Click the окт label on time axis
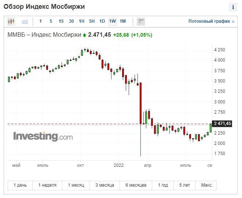This screenshot has width=242, height=198. click(80, 165)
